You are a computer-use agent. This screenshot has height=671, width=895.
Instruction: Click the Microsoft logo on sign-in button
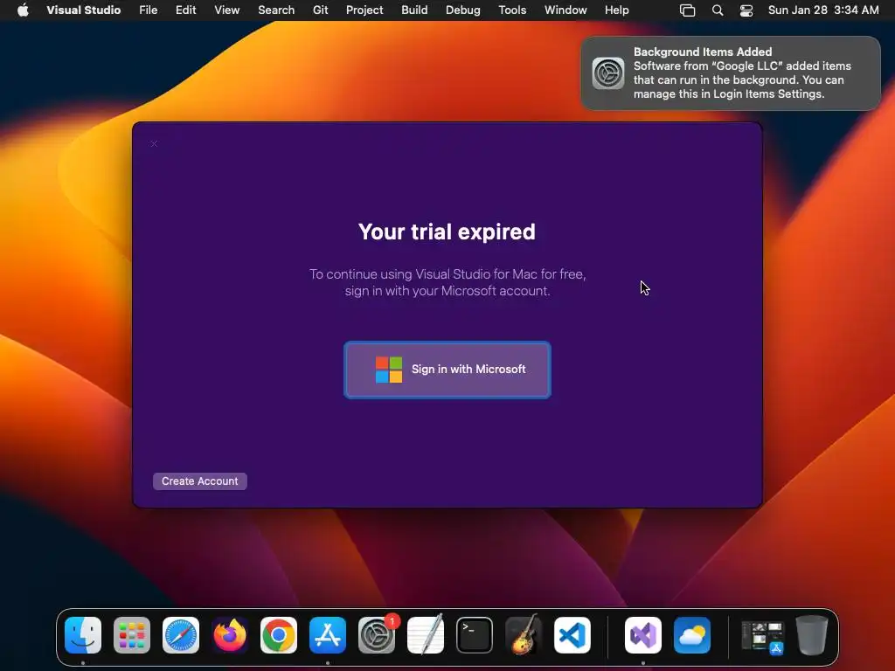389,370
